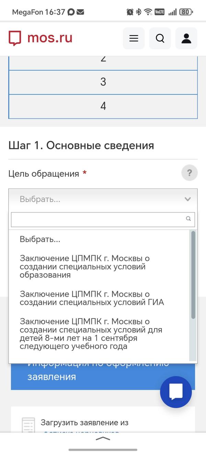Click the mos.ru logo

click(41, 38)
